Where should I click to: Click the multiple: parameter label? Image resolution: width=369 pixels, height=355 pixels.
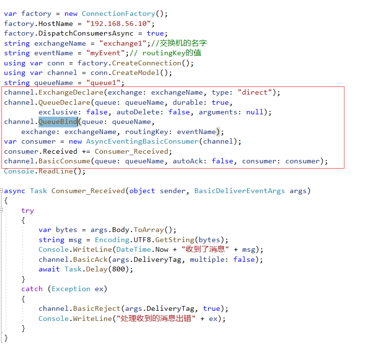[209, 259]
